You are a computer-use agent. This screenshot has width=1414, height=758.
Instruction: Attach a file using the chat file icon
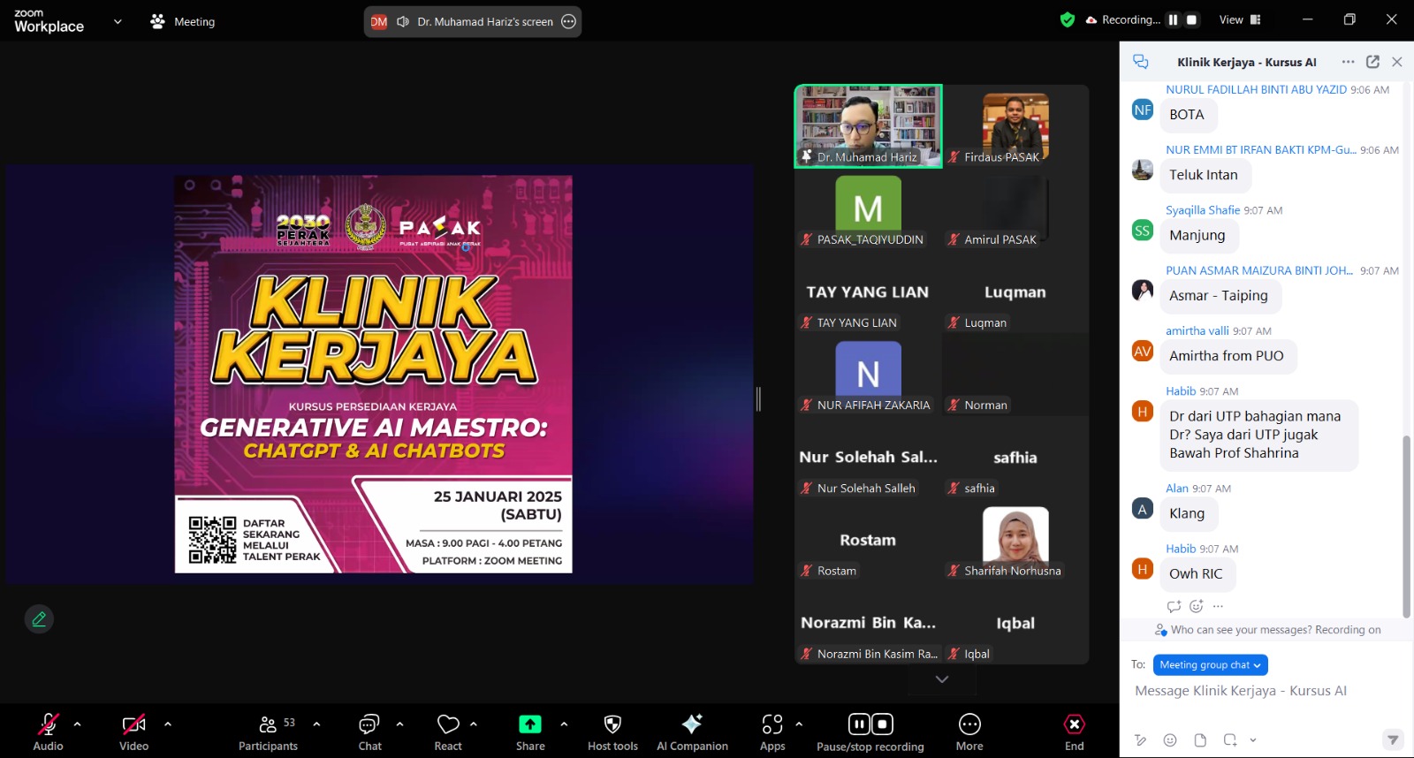pos(1199,740)
